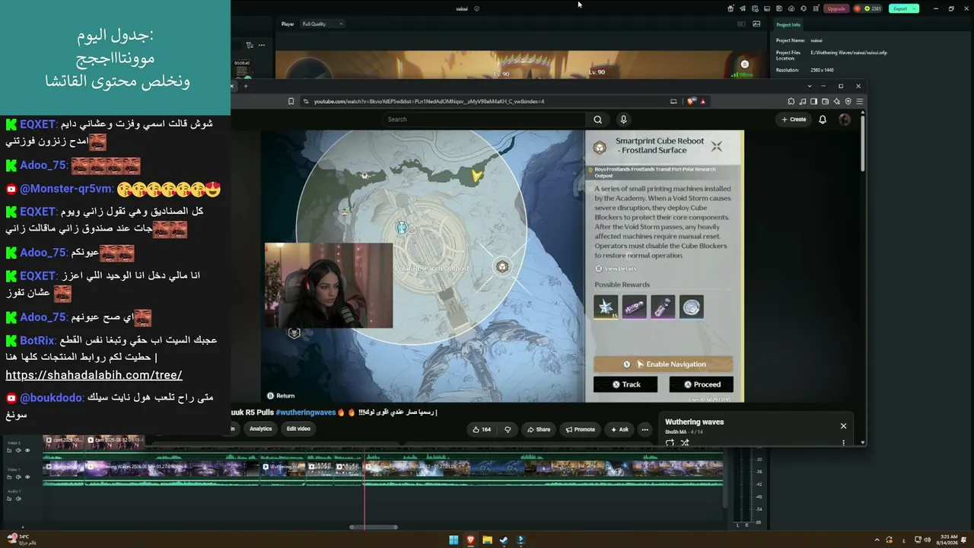The height and width of the screenshot is (548, 974).
Task: Toggle visibility of the Video 1 track
Action: [27, 477]
